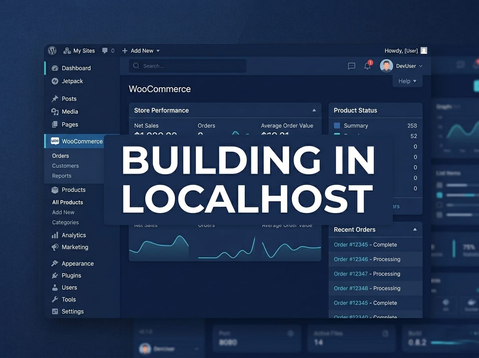The height and width of the screenshot is (358, 479).
Task: Click the comments bubble icon in admin bar
Action: (105, 51)
